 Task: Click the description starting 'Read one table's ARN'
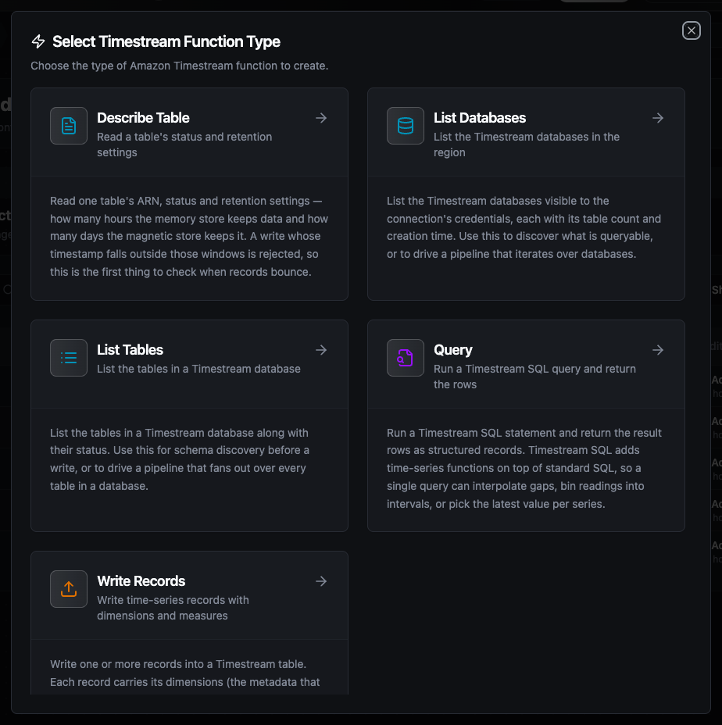pos(189,236)
